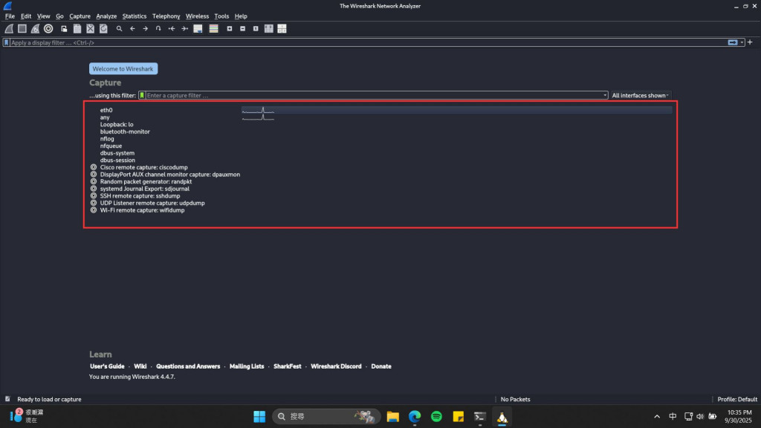
Task: Open UDP Listener udpdump settings gear
Action: pyautogui.click(x=94, y=203)
